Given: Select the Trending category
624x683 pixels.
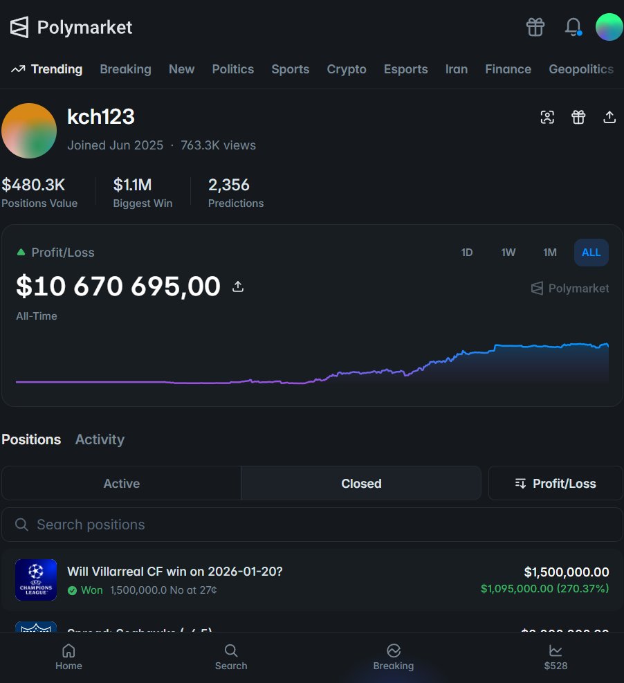Looking at the screenshot, I should point(47,69).
